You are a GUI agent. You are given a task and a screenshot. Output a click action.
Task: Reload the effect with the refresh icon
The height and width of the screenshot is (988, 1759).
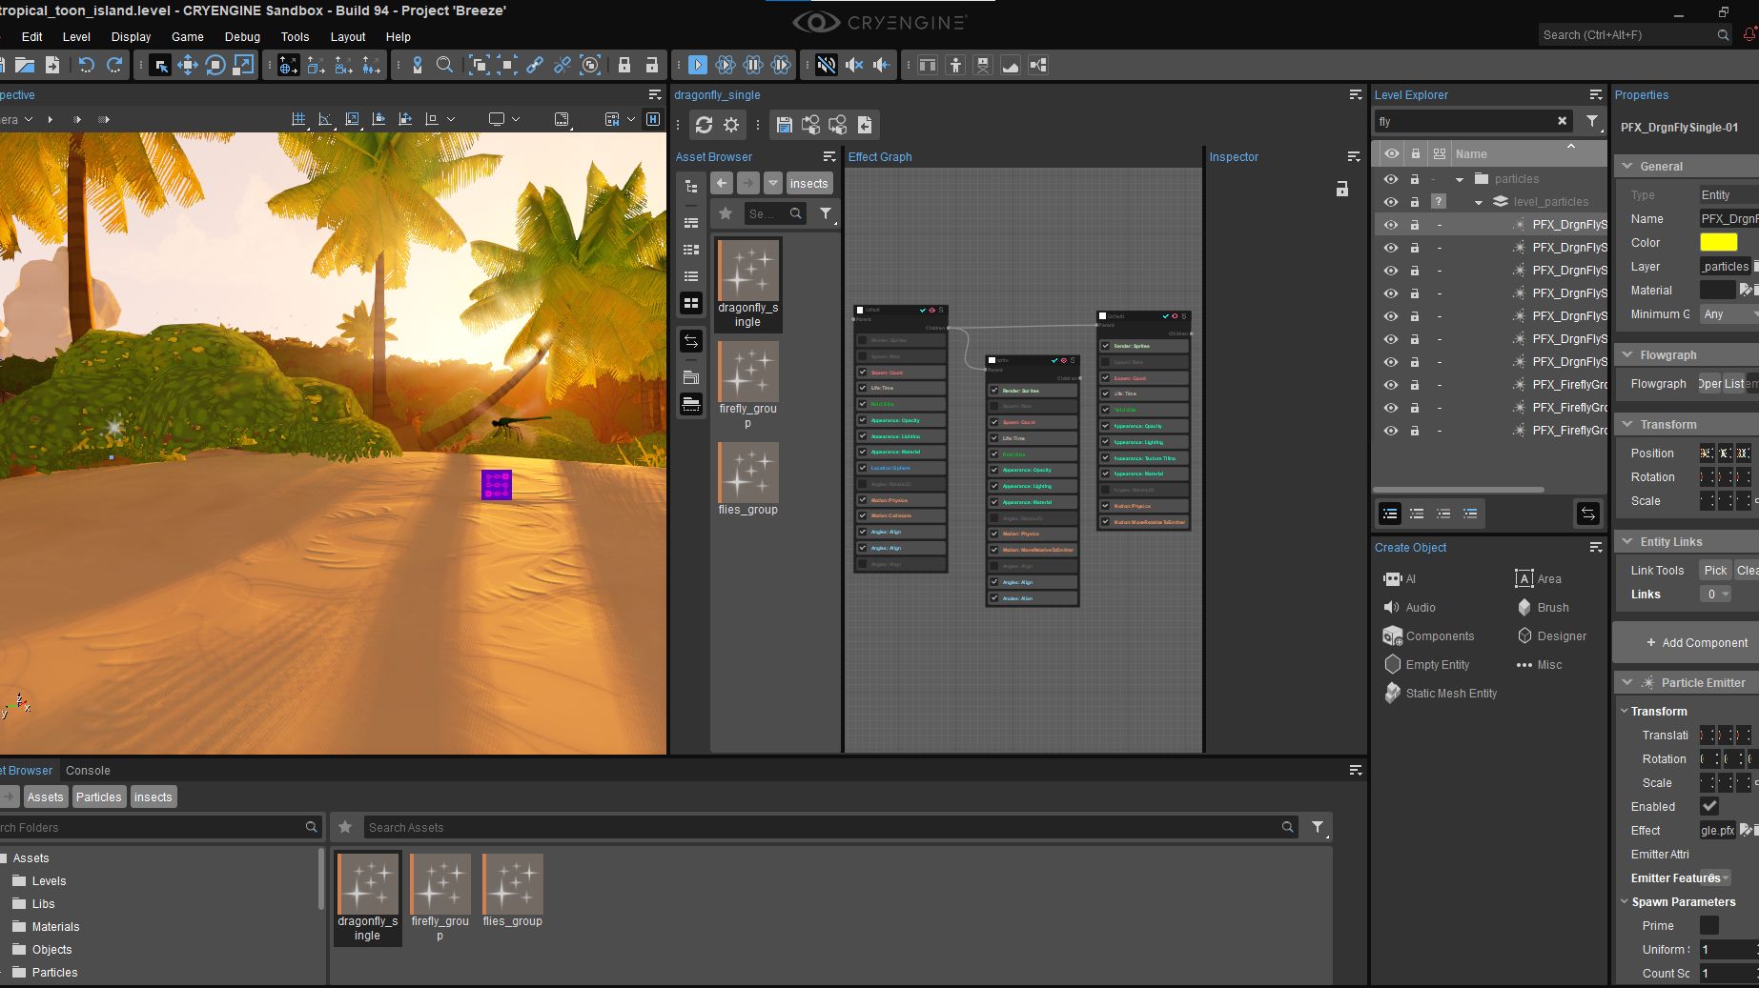pos(705,125)
